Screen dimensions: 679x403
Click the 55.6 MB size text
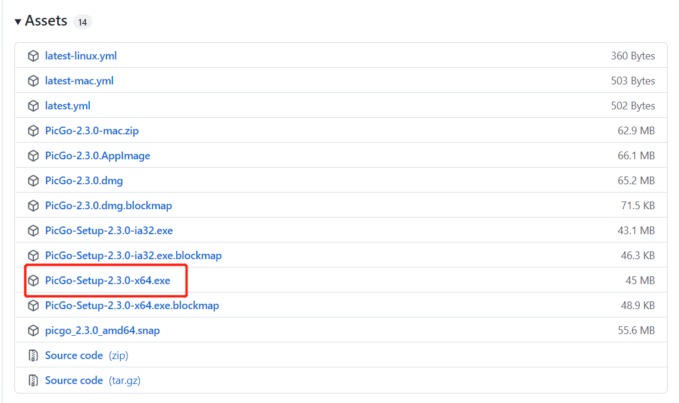pyautogui.click(x=636, y=331)
